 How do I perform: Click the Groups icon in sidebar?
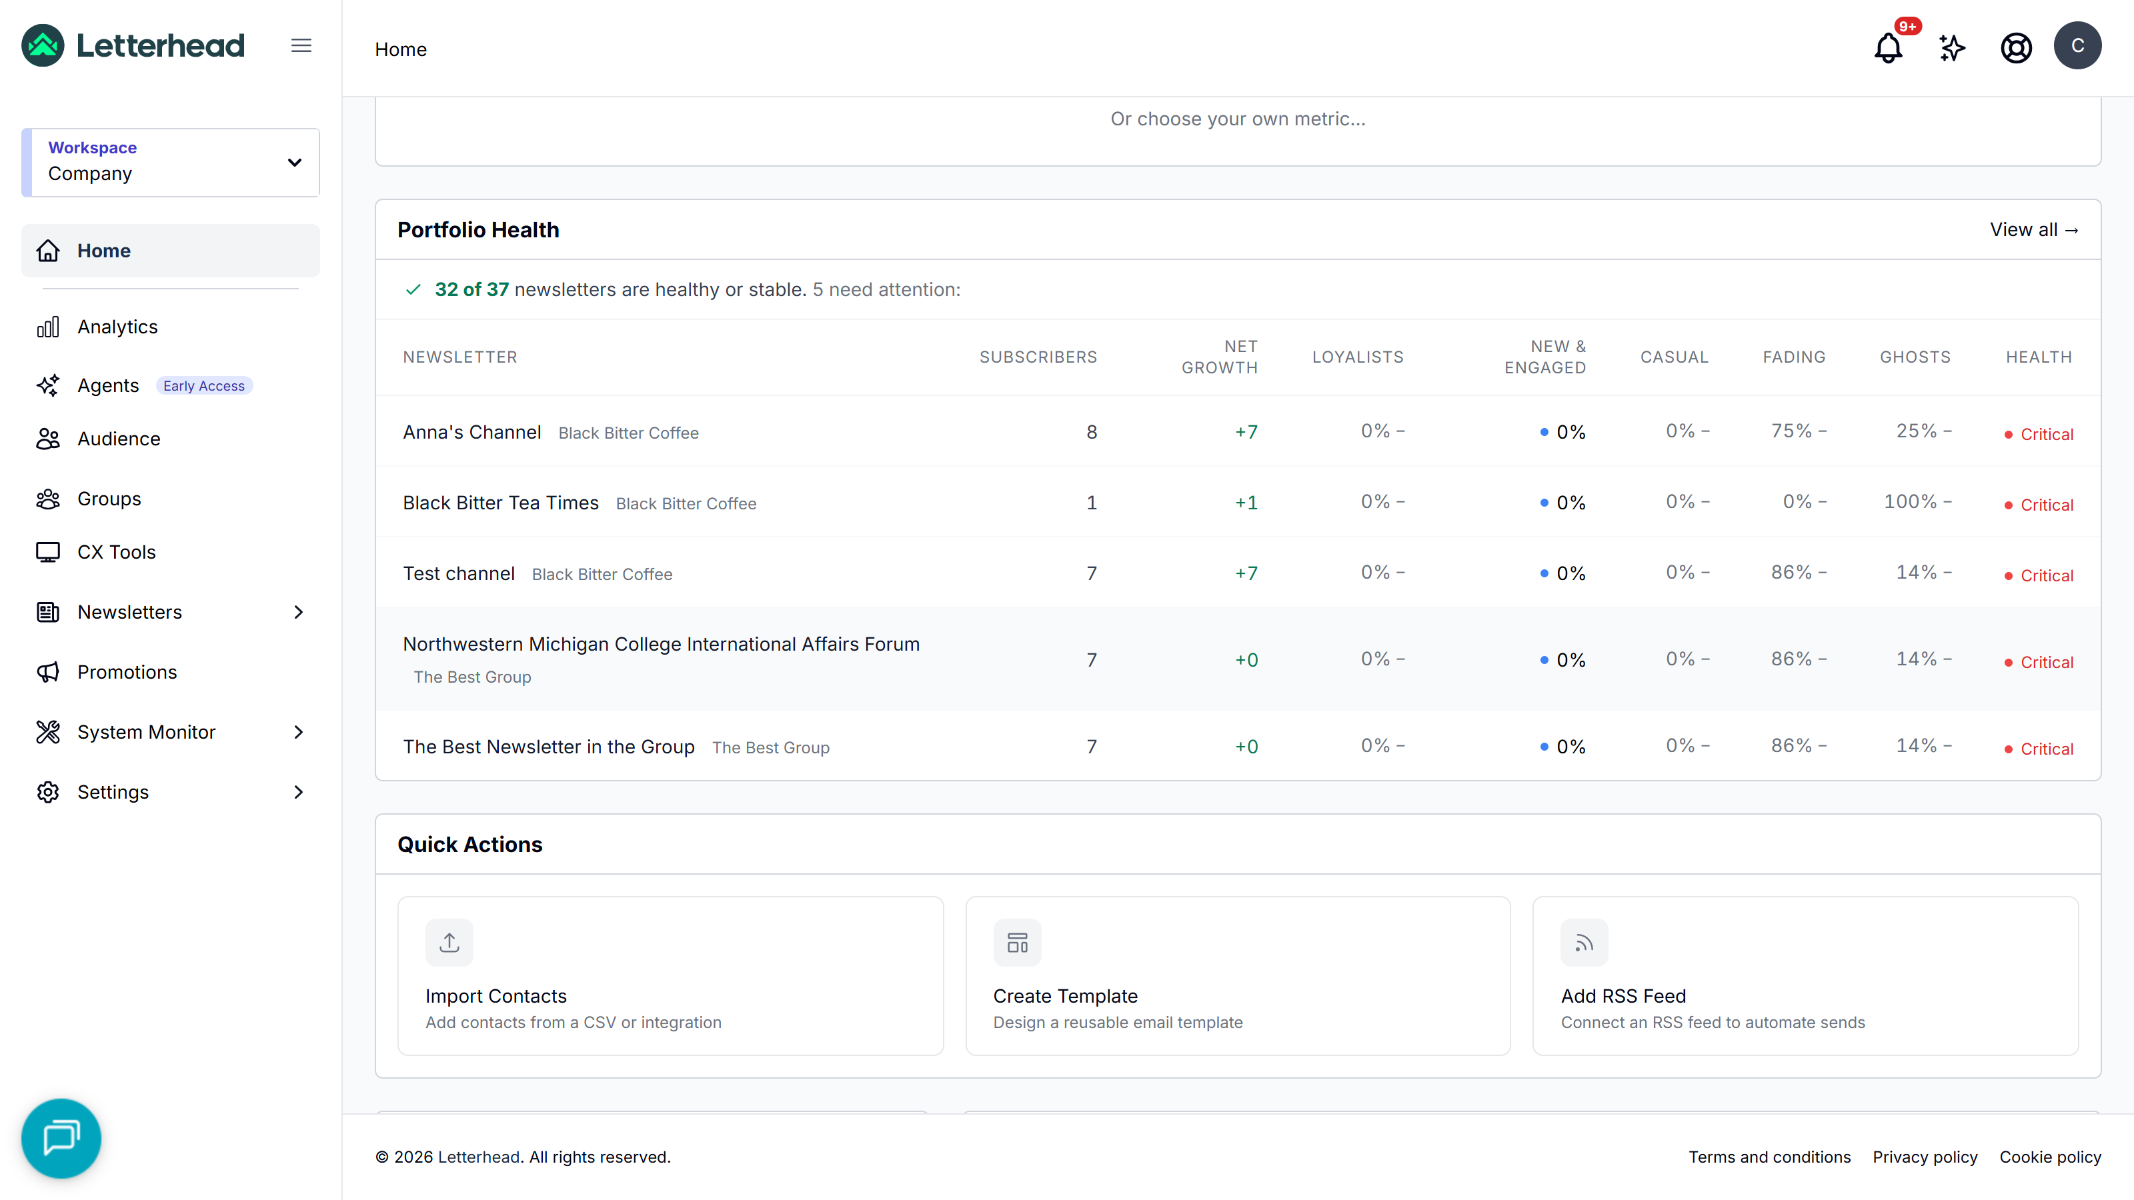(x=48, y=499)
